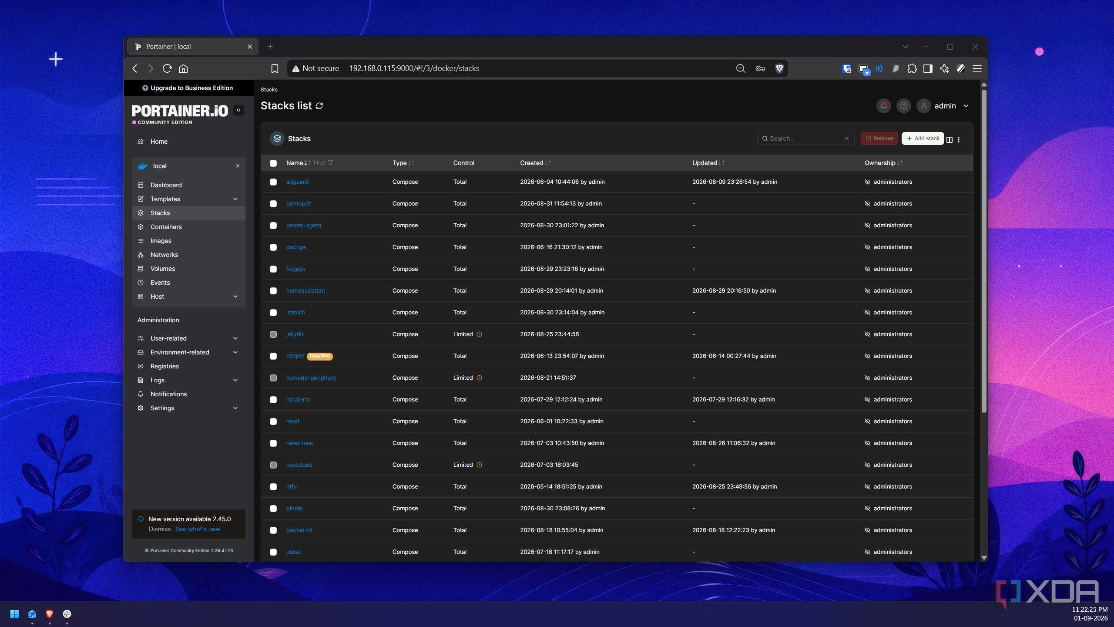Screen dimensions: 1114x627
Task: Click the info icon next to nextcloud's Limited control
Action: [479, 465]
